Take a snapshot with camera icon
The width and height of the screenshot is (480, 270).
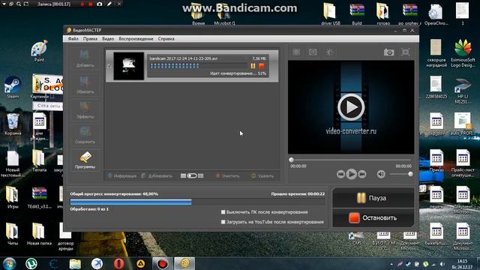tap(388, 52)
